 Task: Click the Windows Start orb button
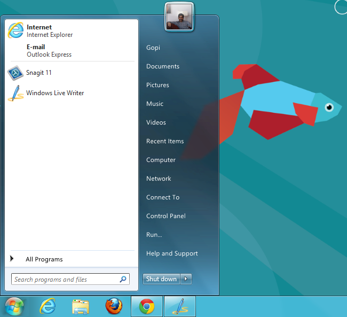pos(14,306)
